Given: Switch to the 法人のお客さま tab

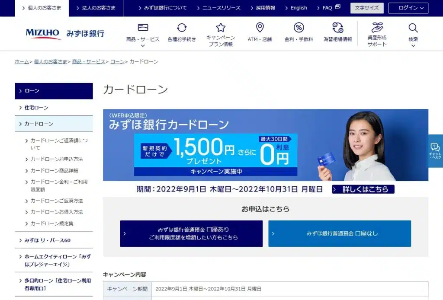Looking at the screenshot, I should coord(96,8).
